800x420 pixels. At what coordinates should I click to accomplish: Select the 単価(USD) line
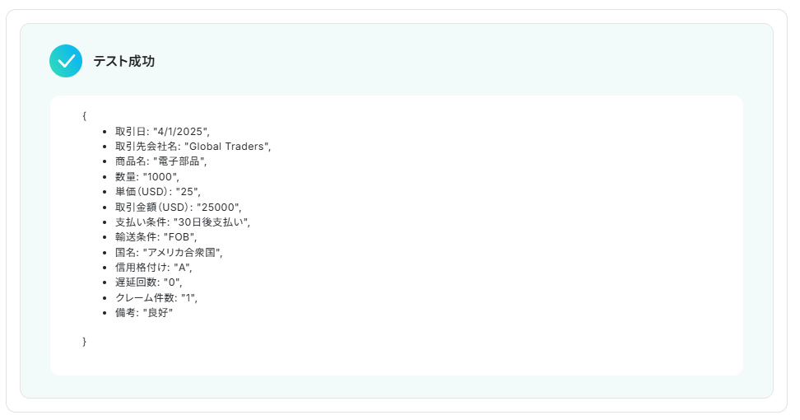pos(156,192)
